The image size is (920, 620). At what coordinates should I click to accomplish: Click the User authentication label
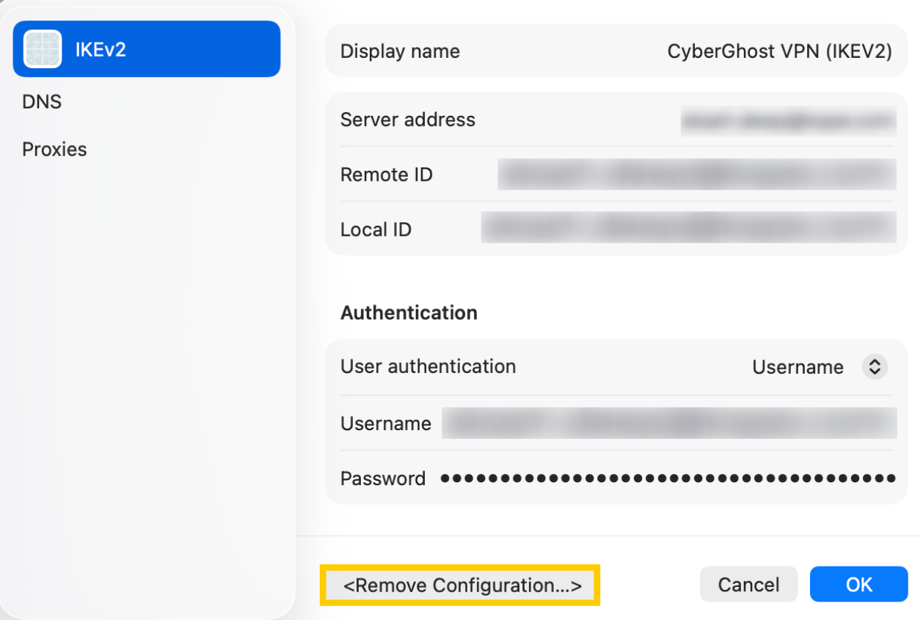click(428, 366)
